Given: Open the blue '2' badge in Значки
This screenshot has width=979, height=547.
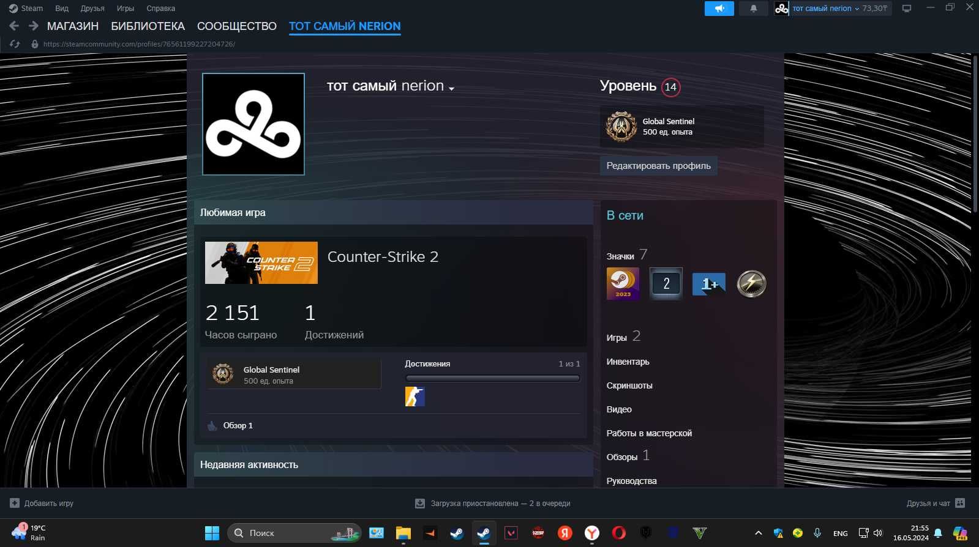Looking at the screenshot, I should pyautogui.click(x=666, y=283).
